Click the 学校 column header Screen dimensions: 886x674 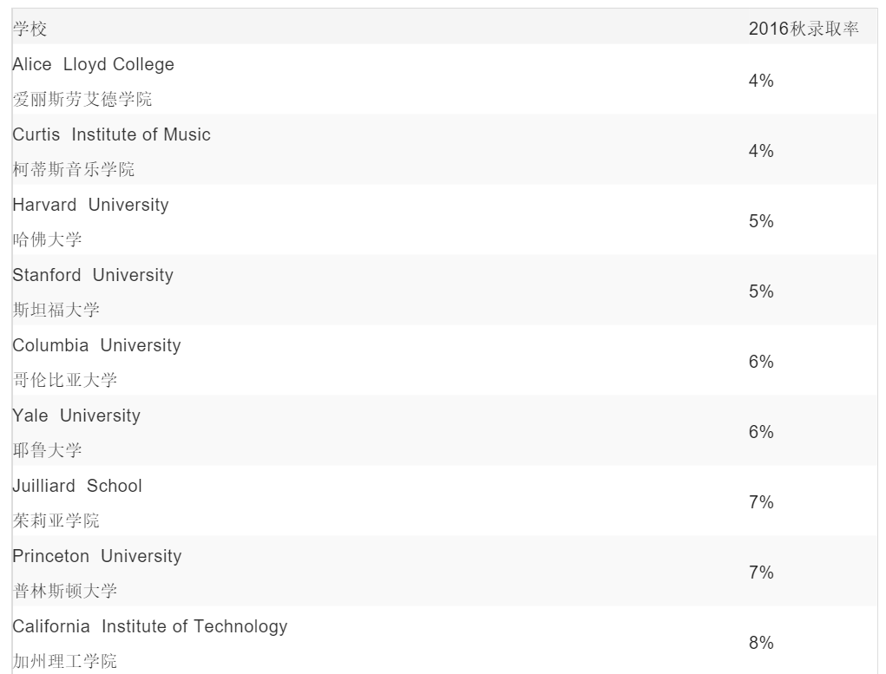pos(30,29)
